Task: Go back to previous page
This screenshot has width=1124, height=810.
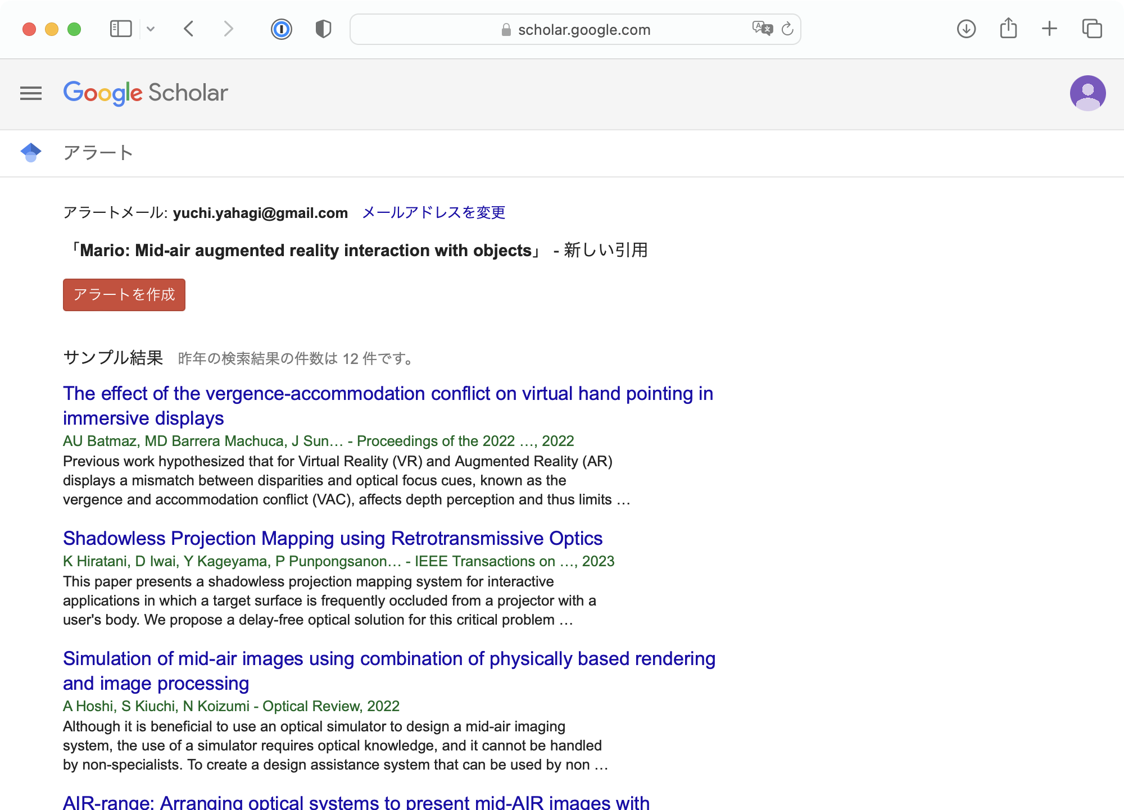Action: click(x=189, y=29)
